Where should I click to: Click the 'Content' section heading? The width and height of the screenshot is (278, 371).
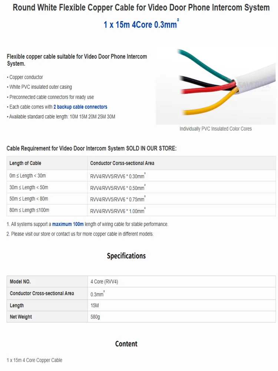click(x=126, y=344)
